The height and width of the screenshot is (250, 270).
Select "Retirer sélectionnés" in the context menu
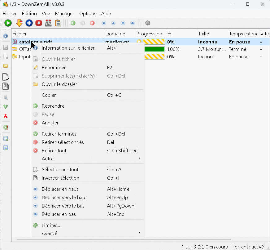tap(88, 142)
